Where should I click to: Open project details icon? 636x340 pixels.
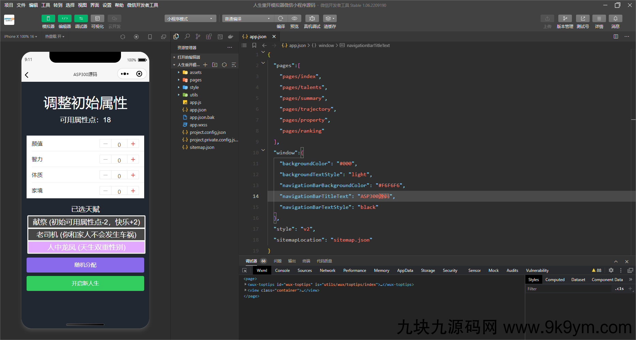[599, 18]
